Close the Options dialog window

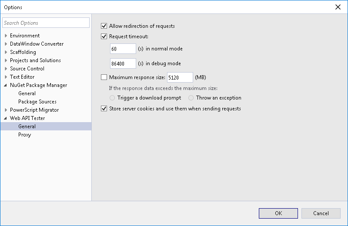(x=338, y=7)
